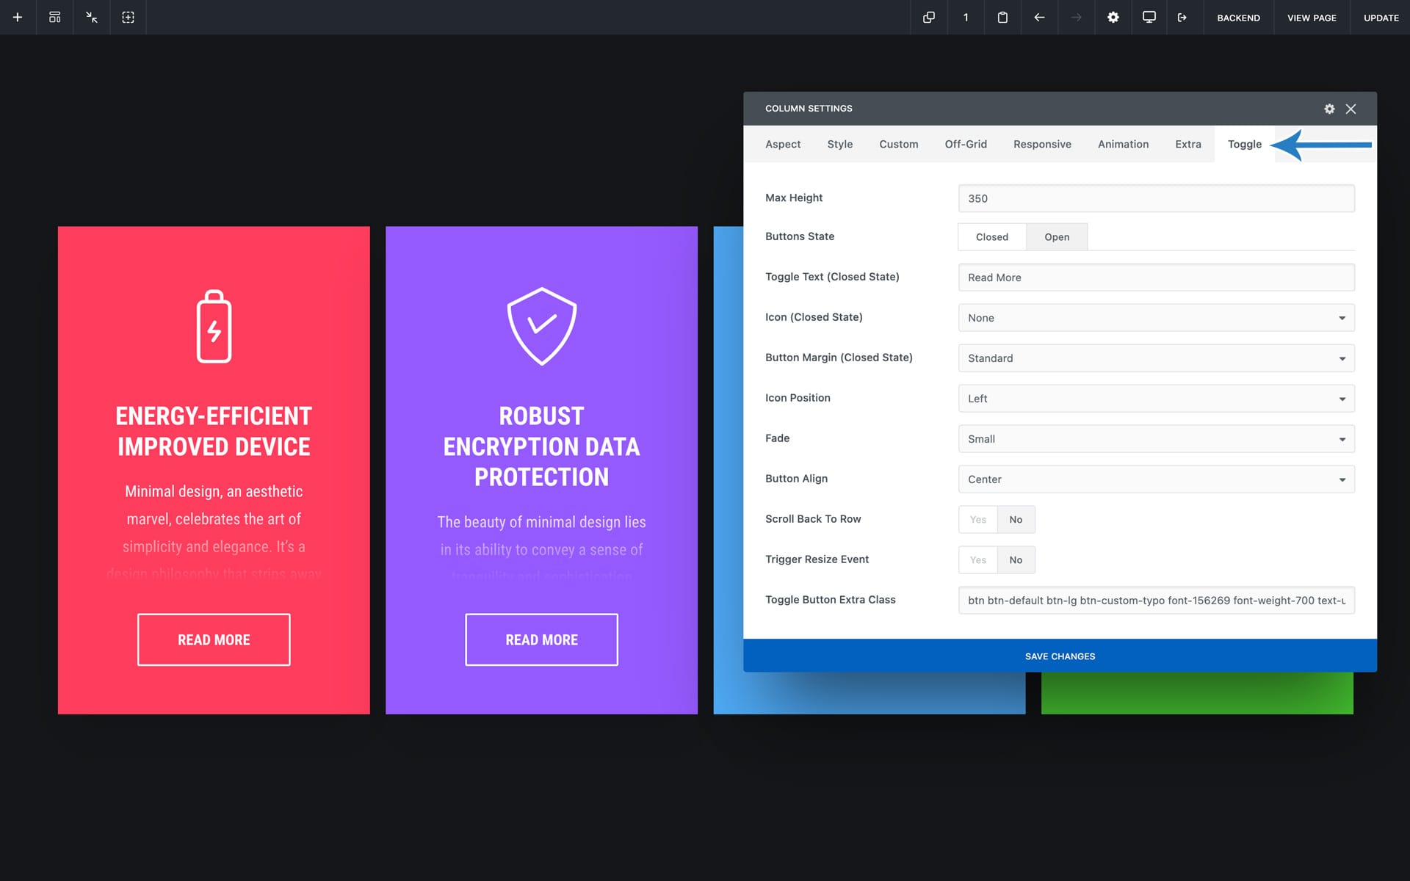Enable Yes for Scroll Back To Row
Image resolution: width=1410 pixels, height=881 pixels.
click(x=977, y=520)
